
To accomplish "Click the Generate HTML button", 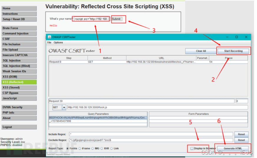I will pyautogui.click(x=233, y=149).
